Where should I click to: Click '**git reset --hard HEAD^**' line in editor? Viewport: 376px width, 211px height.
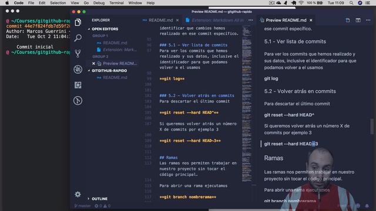[189, 113]
